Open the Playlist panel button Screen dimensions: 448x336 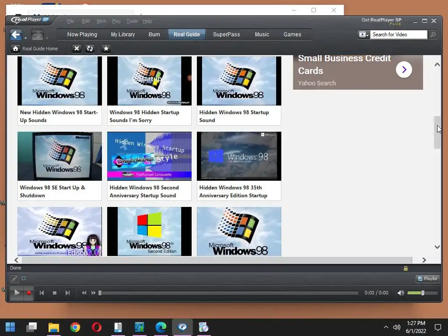pyautogui.click(x=427, y=279)
